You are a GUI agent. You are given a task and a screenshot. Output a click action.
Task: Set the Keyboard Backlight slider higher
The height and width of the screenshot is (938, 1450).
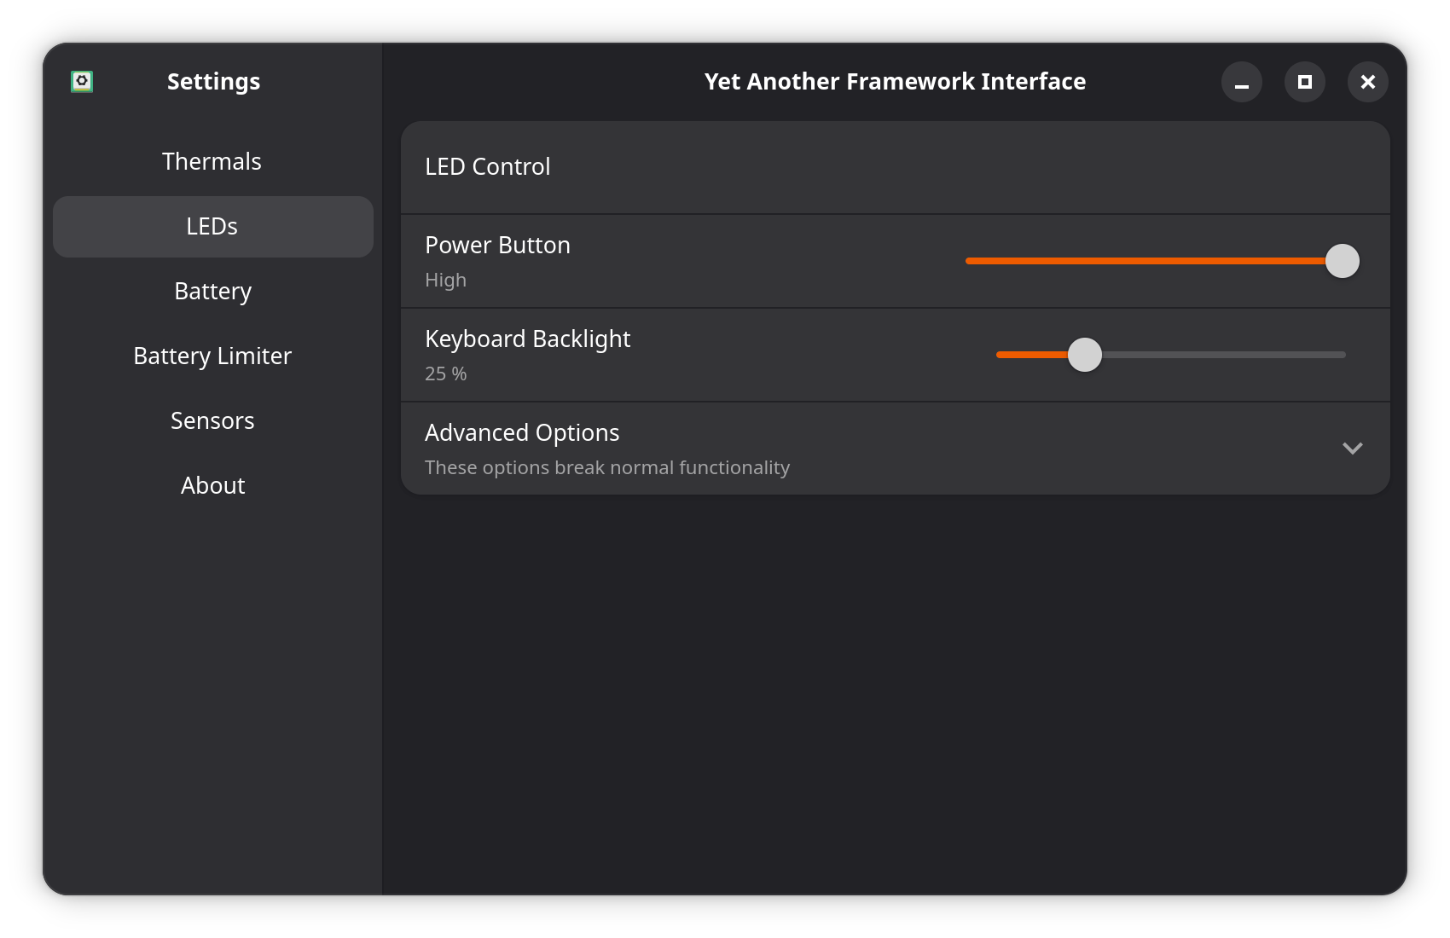pos(1237,355)
